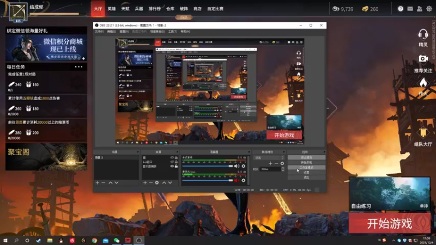Open the 编辑(E) menu in OBS
436x245 pixels.
(112, 32)
